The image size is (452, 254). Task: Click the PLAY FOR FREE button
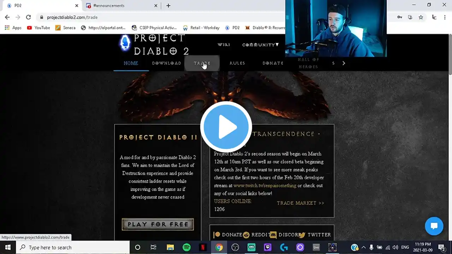[x=158, y=224]
